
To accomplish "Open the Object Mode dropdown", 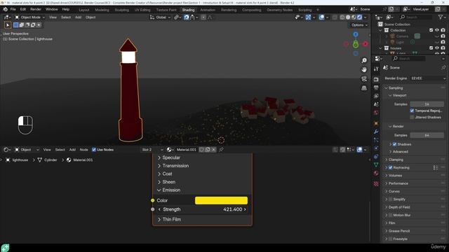I will coord(29,17).
